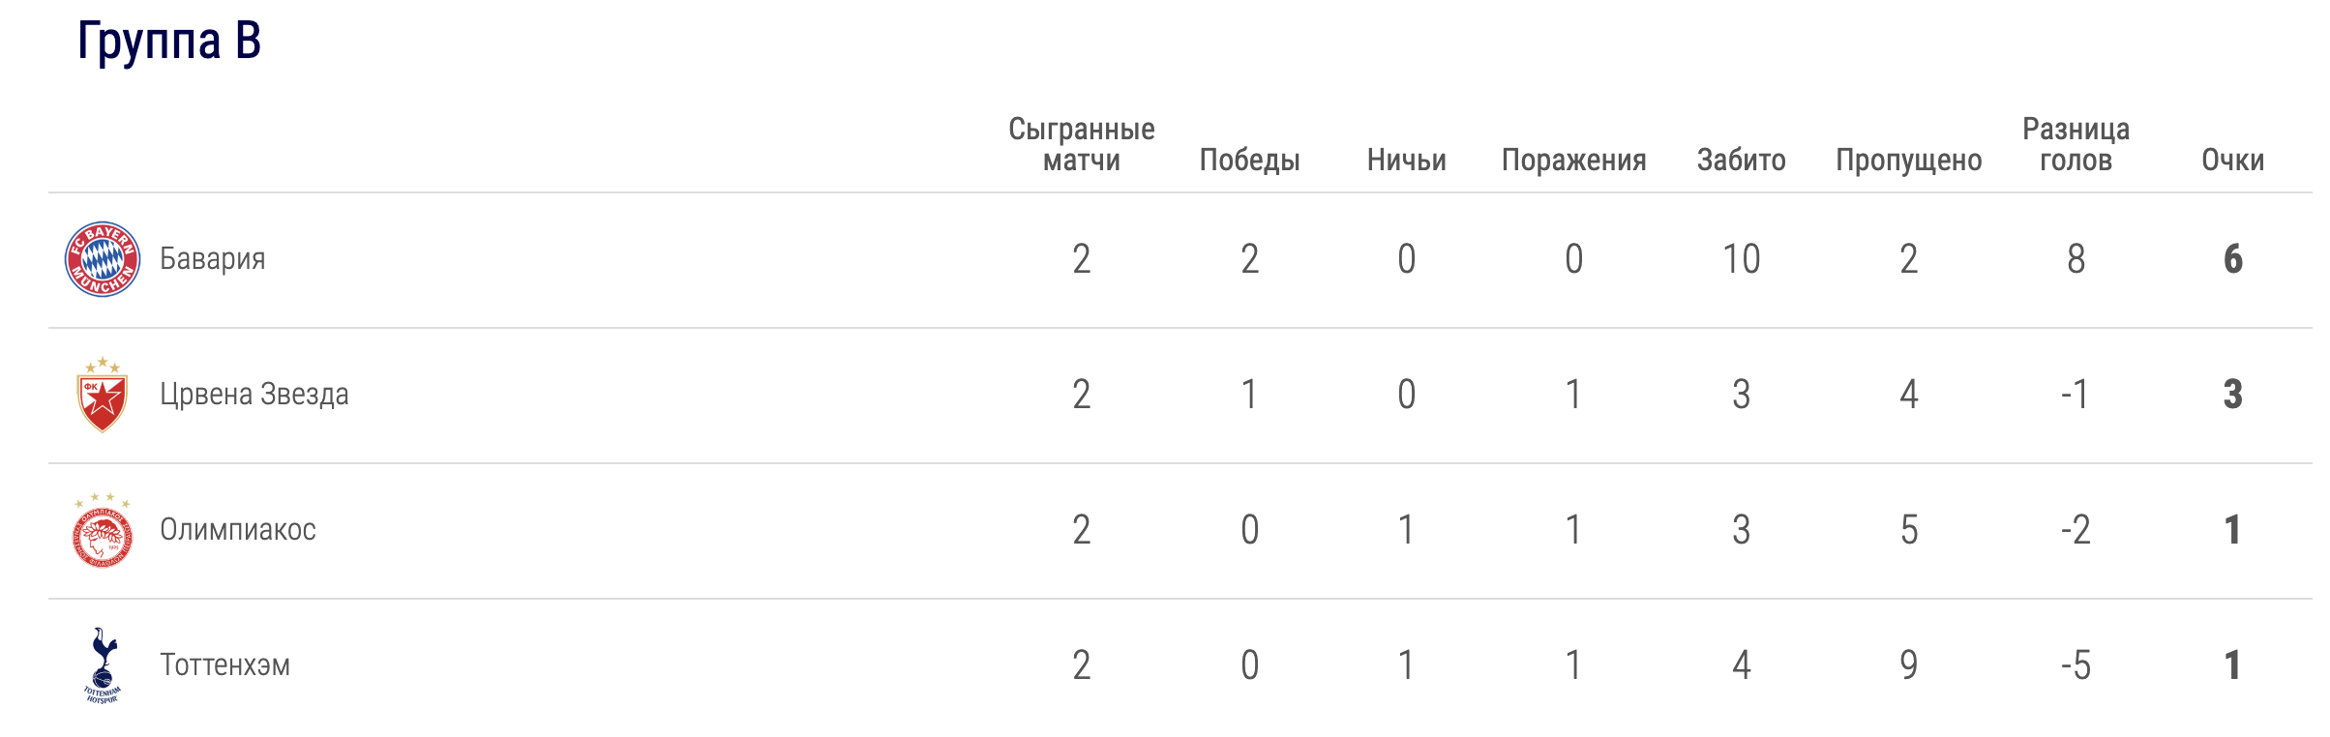This screenshot has height=737, width=2330.
Task: Open the Црвена Звезда team link
Action: (254, 395)
